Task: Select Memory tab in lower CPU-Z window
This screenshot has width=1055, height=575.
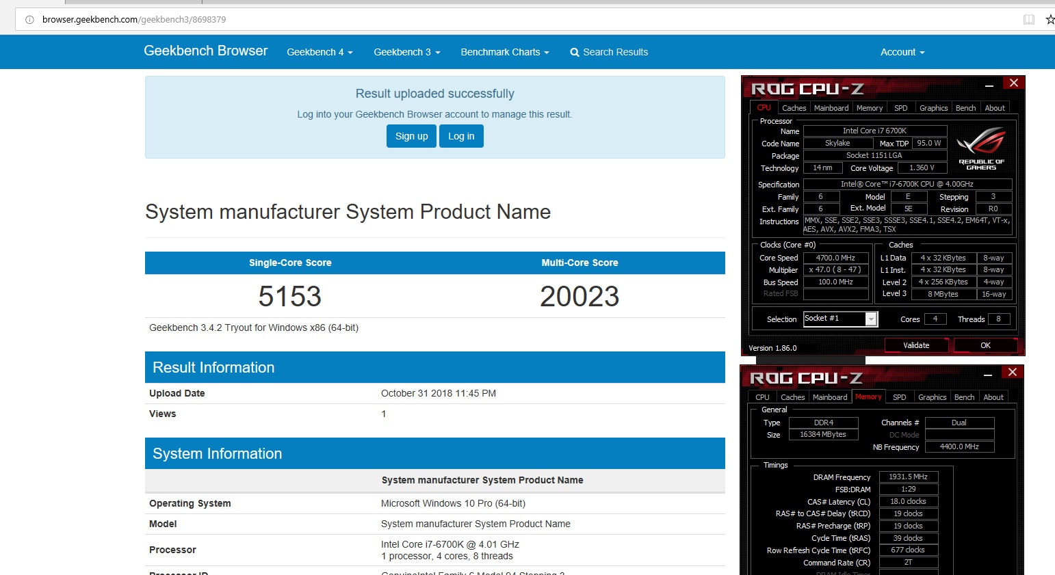Action: point(868,397)
